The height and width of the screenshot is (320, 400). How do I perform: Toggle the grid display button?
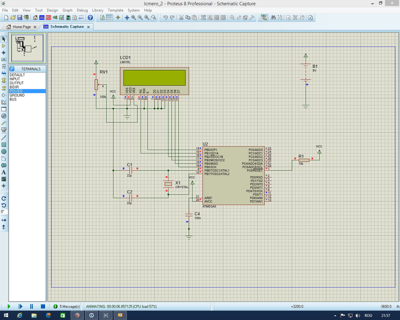click(109, 18)
